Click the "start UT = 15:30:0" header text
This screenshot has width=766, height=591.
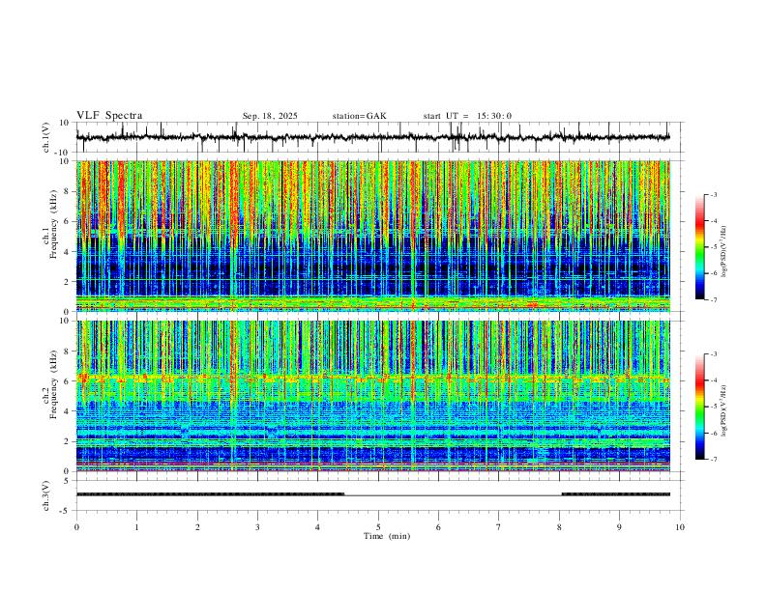click(x=467, y=116)
